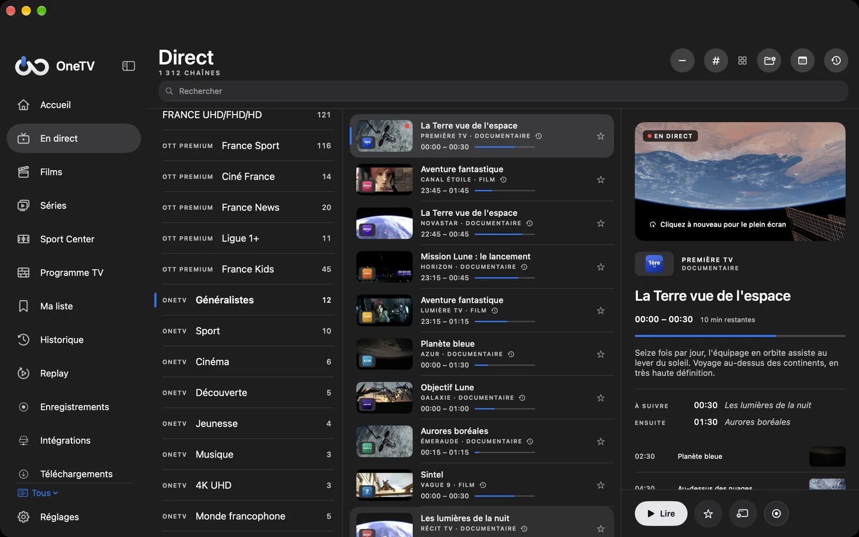Click progress bar of Objectif Lune row
The width and height of the screenshot is (859, 537).
click(x=505, y=409)
